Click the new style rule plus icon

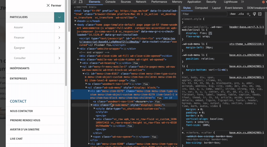click(x=248, y=14)
